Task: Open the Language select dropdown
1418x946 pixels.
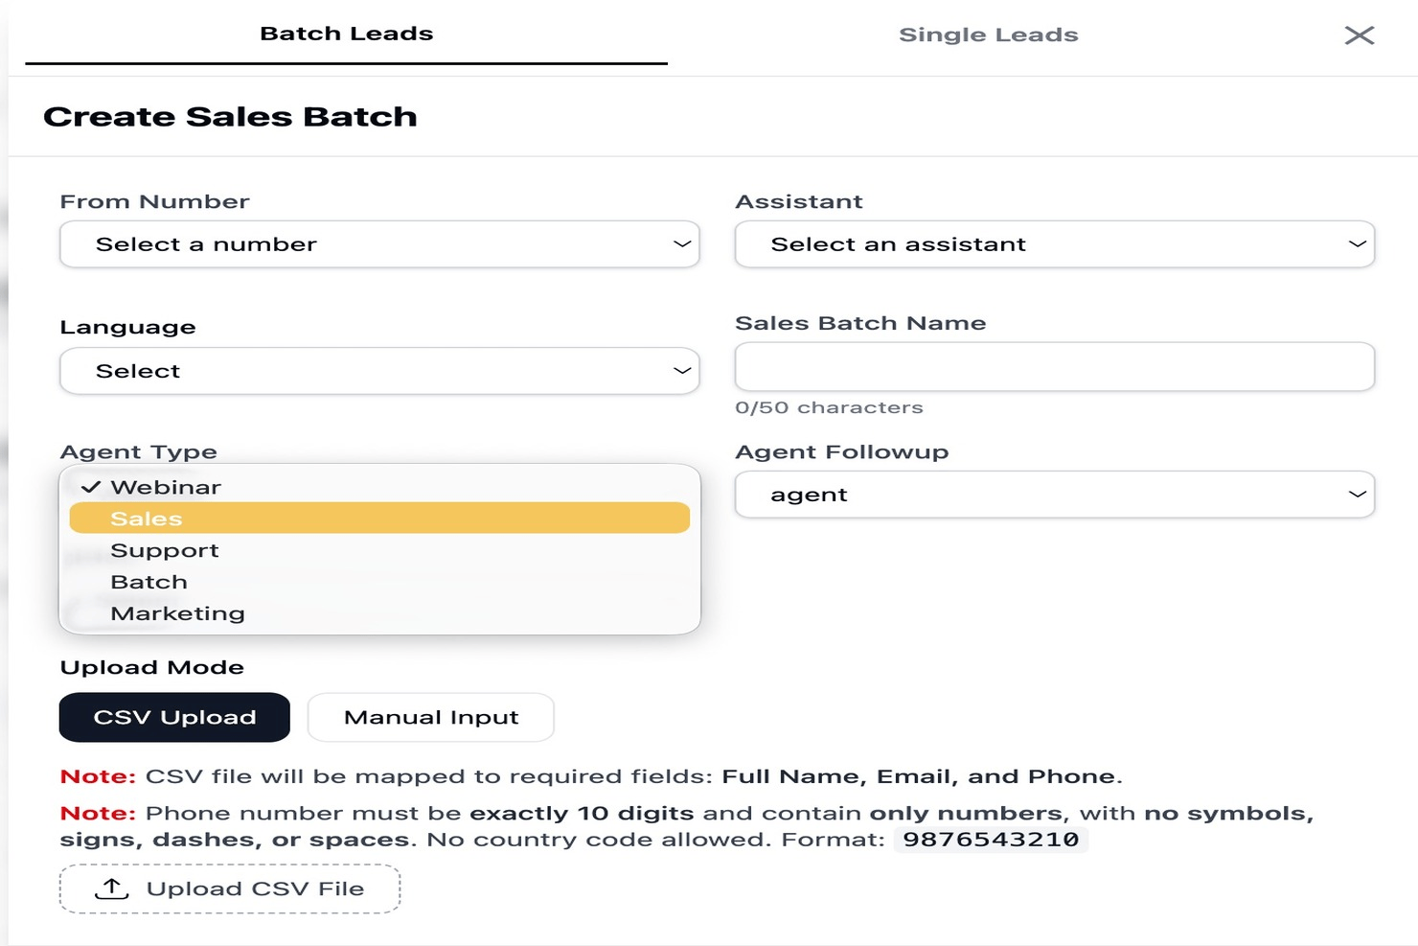Action: pos(379,371)
